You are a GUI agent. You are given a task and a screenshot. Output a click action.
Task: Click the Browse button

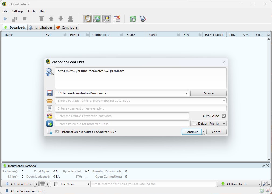(x=208, y=93)
